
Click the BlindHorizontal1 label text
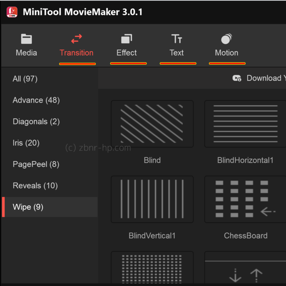pos(245,160)
